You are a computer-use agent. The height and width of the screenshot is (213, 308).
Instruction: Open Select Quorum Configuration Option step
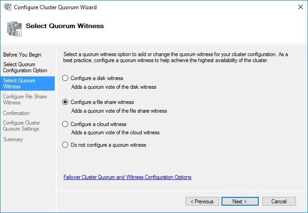25,68
